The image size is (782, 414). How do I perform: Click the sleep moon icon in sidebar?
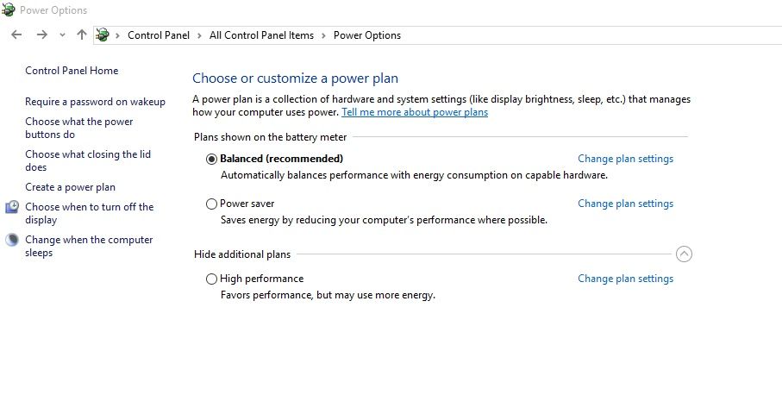point(12,241)
